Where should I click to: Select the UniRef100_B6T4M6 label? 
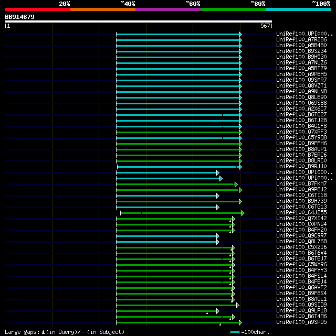(x=301, y=317)
